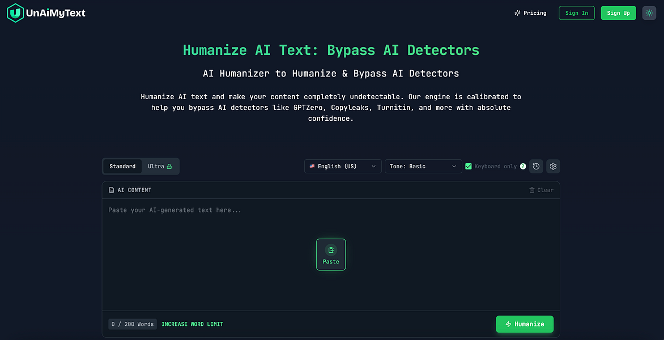664x340 pixels.
Task: Click the Keyboard only help question icon
Action: 523,167
